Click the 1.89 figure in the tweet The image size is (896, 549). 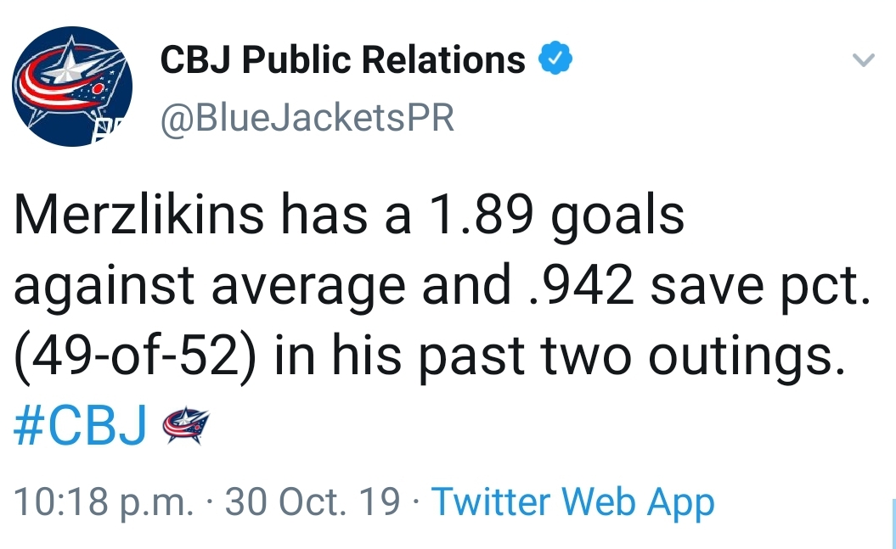[482, 215]
